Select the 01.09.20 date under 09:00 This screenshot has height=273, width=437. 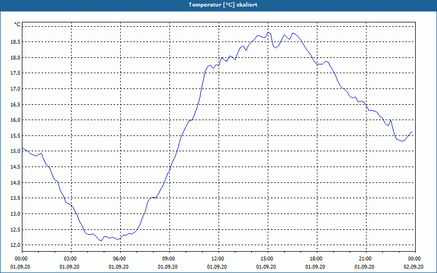168,267
